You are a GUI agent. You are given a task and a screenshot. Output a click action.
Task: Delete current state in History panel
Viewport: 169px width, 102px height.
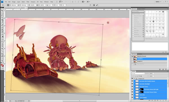coord(166,69)
